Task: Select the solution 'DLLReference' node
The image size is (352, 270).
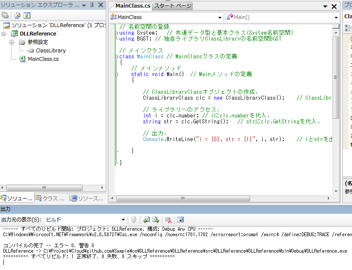Action: point(58,25)
